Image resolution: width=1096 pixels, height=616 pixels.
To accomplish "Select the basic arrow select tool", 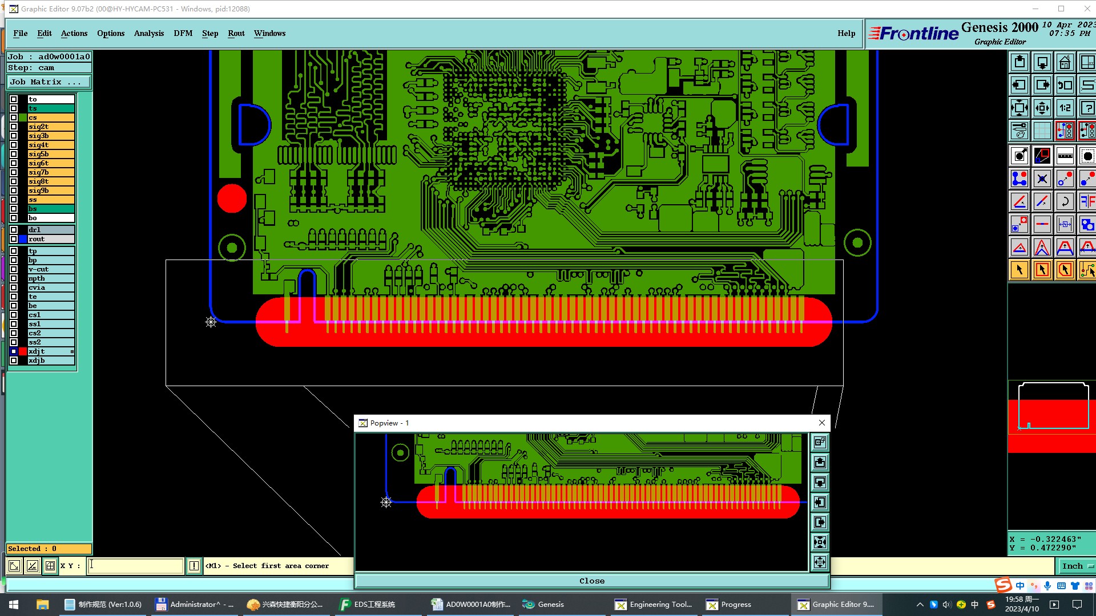I will click(1020, 270).
